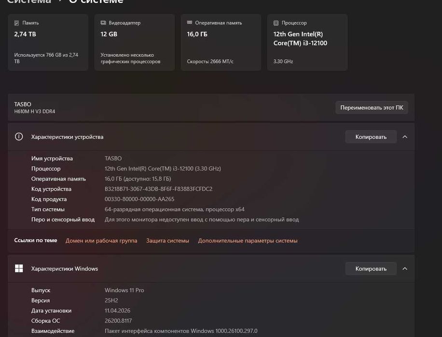Click the Windows logo beside Характеристики Windows

click(19, 268)
